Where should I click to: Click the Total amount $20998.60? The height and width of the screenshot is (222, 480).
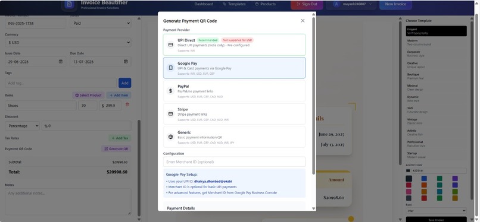click(117, 172)
